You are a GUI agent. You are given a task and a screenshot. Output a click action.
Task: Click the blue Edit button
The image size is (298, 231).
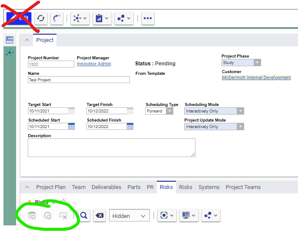coord(19,18)
